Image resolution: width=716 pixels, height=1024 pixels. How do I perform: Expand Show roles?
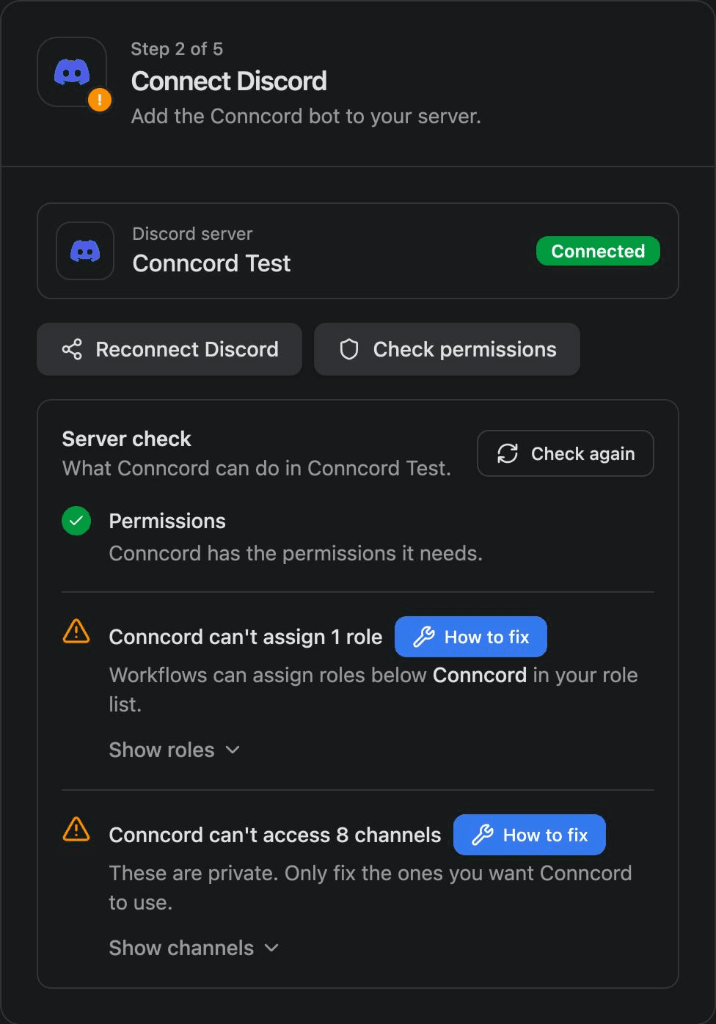point(175,750)
